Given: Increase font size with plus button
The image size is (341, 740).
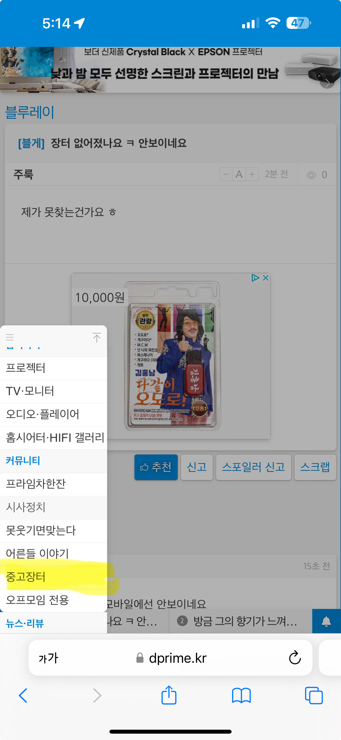Looking at the screenshot, I should pos(252,174).
